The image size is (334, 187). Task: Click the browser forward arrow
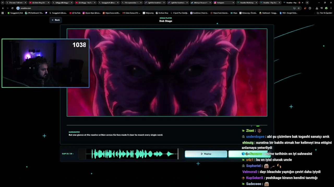[7, 8]
